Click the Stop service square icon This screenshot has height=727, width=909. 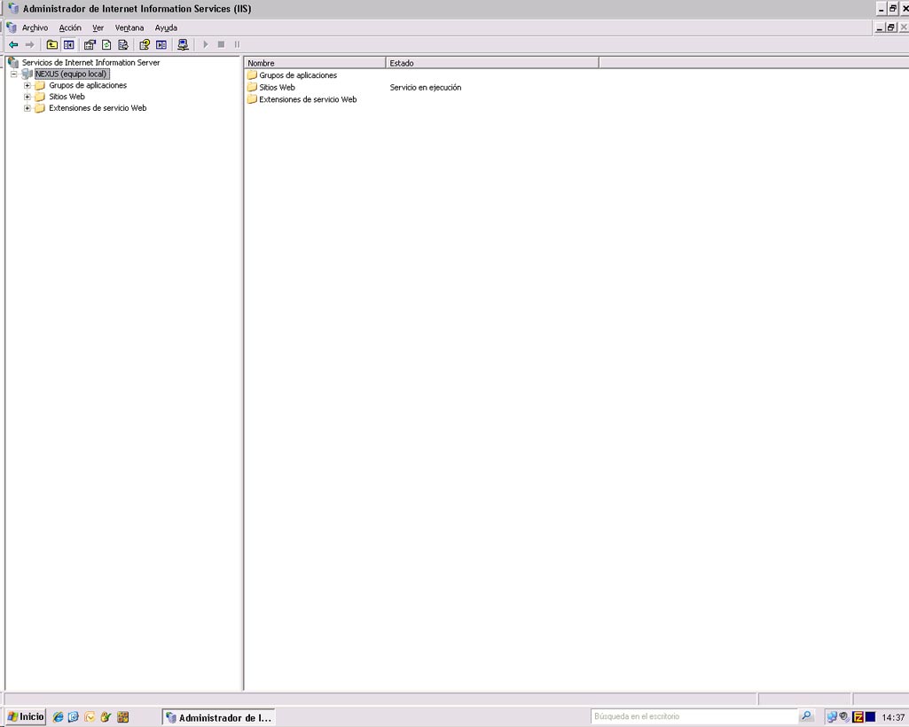(221, 44)
